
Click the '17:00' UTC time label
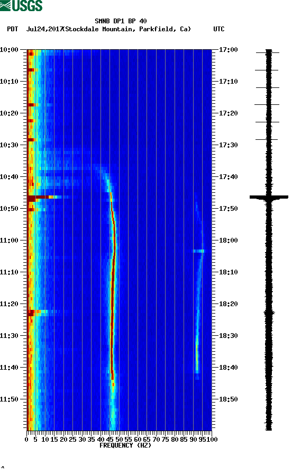pyautogui.click(x=229, y=49)
